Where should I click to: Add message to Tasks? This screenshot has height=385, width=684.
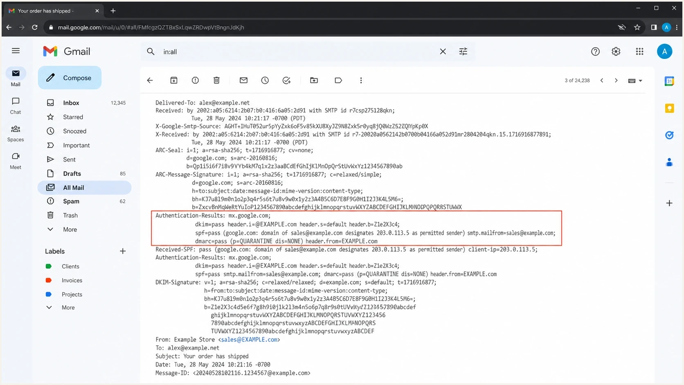286,81
